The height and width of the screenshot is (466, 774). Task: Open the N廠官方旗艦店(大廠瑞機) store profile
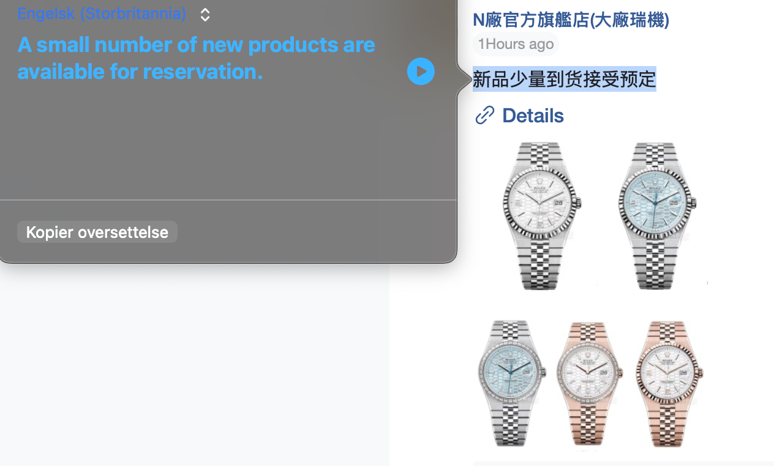(571, 20)
